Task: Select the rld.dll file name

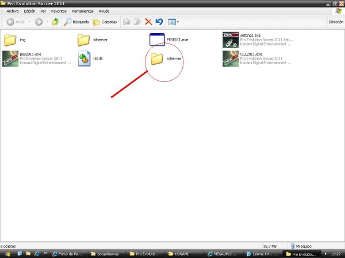Action: point(98,58)
